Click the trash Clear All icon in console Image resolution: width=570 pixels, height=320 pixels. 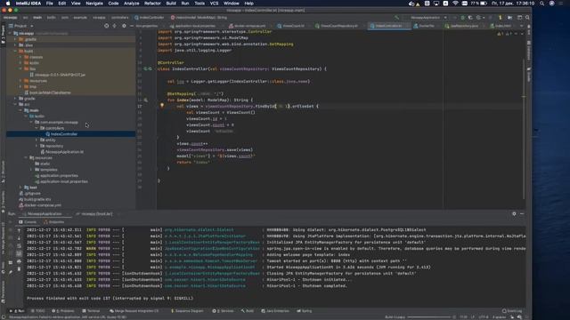(20, 268)
